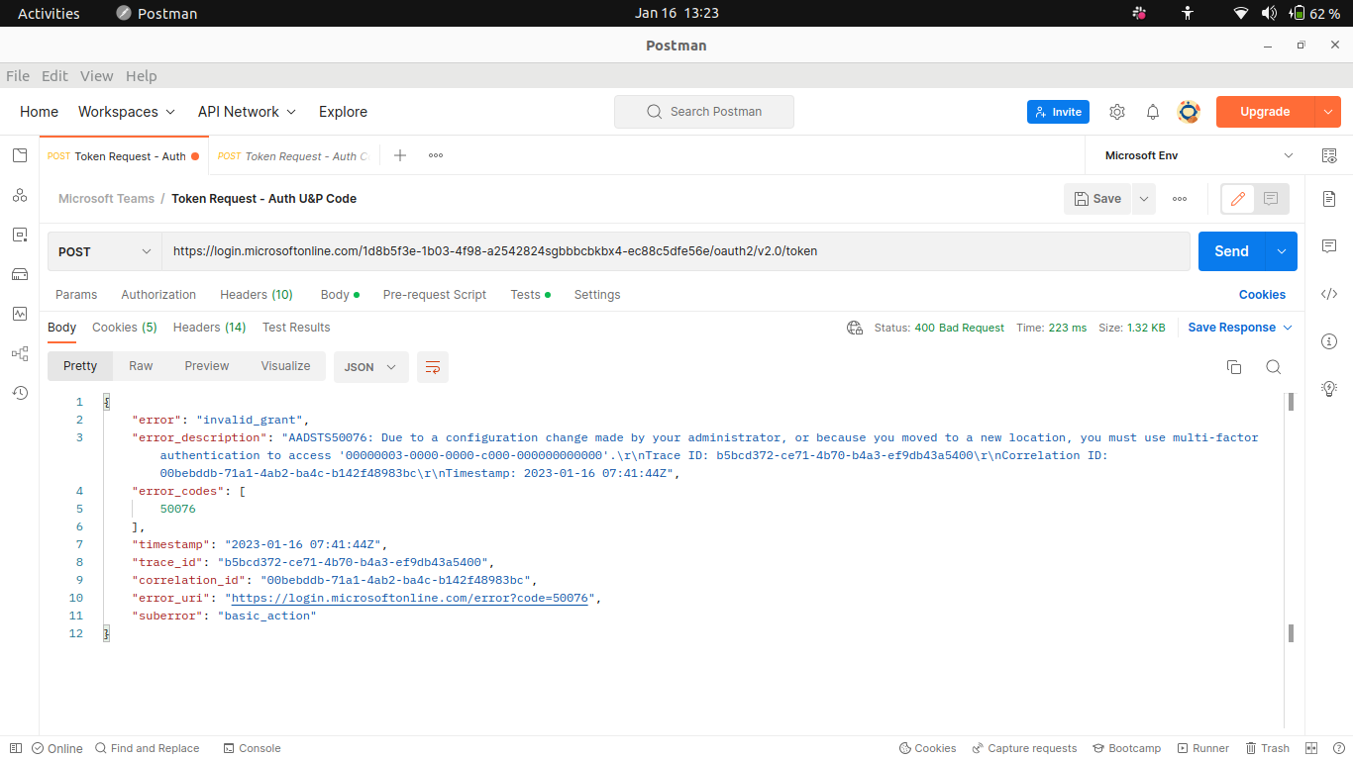Open the Console panel

pyautogui.click(x=252, y=748)
